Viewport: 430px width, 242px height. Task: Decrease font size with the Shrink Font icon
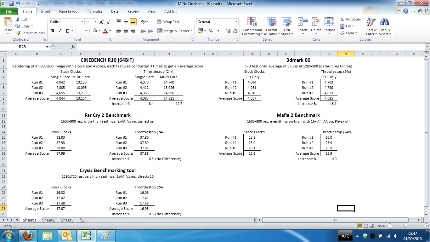pyautogui.click(x=108, y=22)
